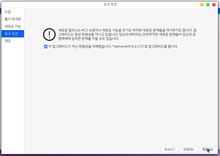Apply the upgrade with 적용(A)
Viewport: 220px width, 156px height.
click(x=207, y=149)
